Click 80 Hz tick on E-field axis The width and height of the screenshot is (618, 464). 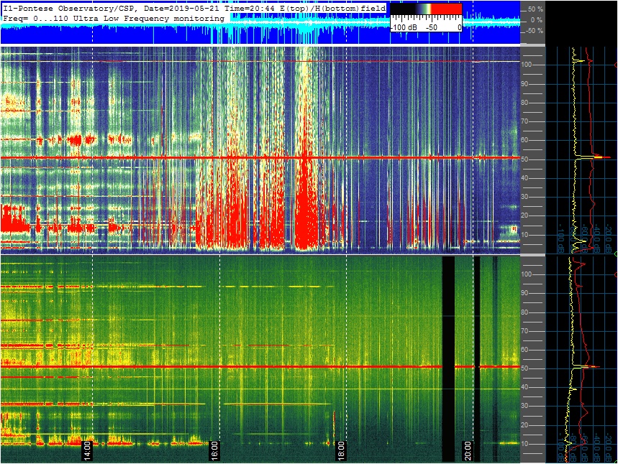click(525, 103)
